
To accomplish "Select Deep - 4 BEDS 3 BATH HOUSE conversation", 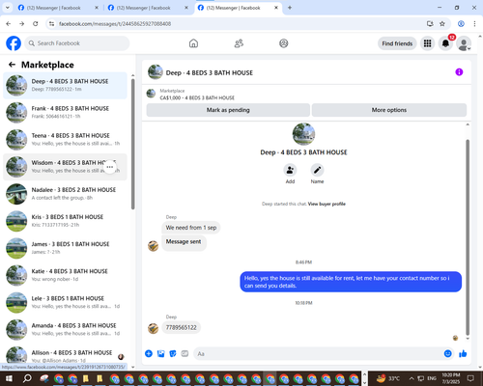I will tap(65, 85).
